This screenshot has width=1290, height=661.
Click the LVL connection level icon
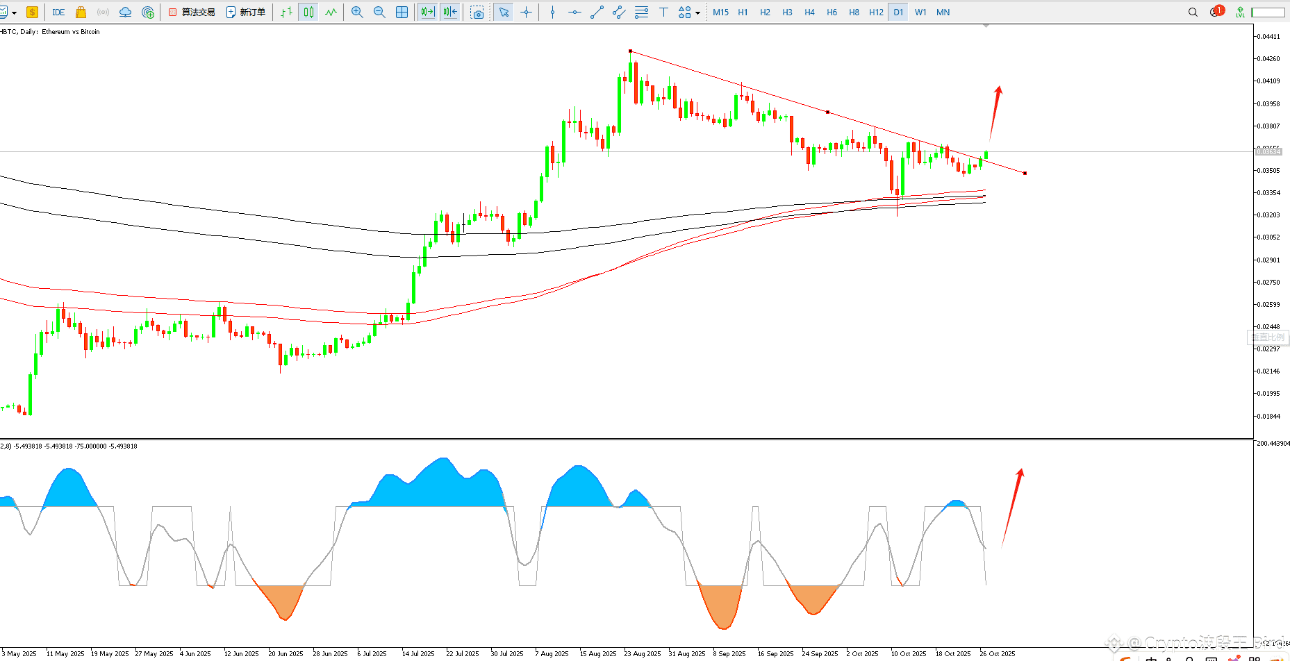tap(1240, 12)
